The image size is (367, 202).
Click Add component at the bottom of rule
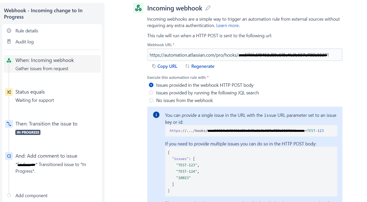[31, 196]
